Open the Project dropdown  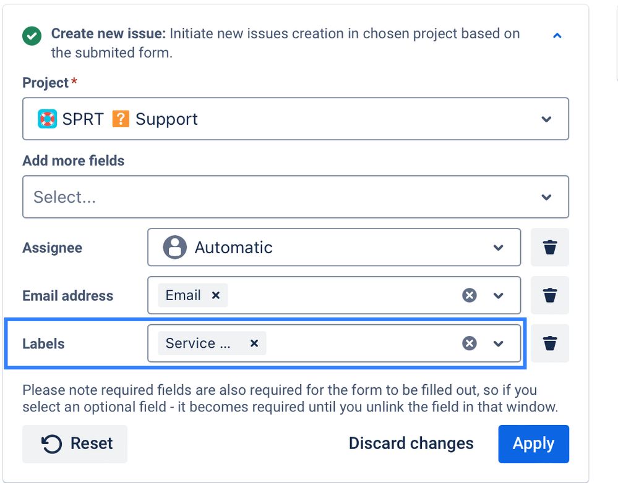tap(546, 119)
